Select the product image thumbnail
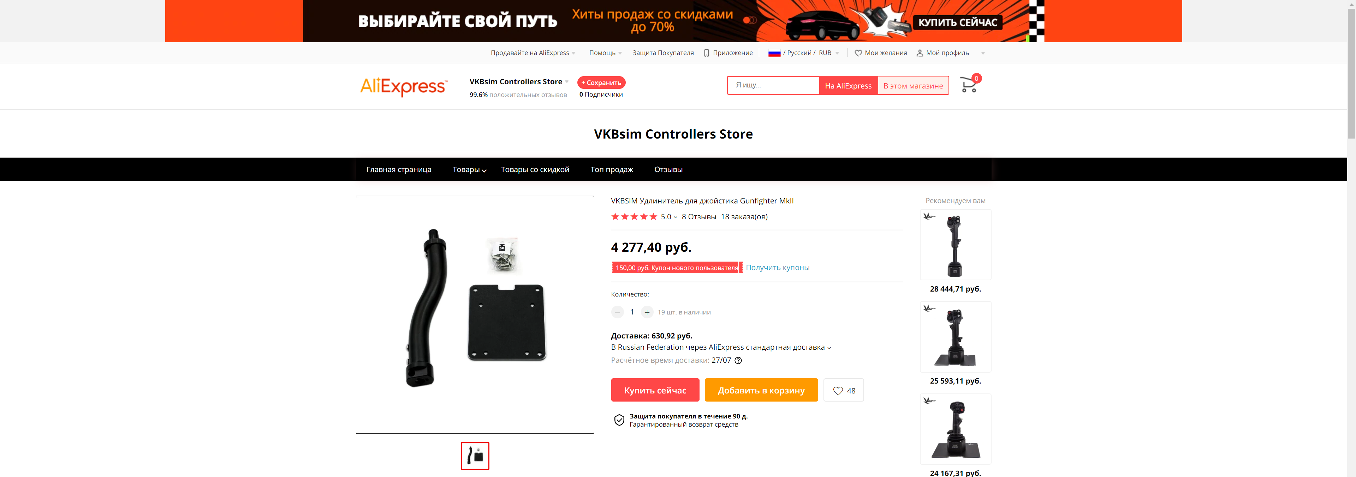Image resolution: width=1356 pixels, height=477 pixels. [x=475, y=456]
